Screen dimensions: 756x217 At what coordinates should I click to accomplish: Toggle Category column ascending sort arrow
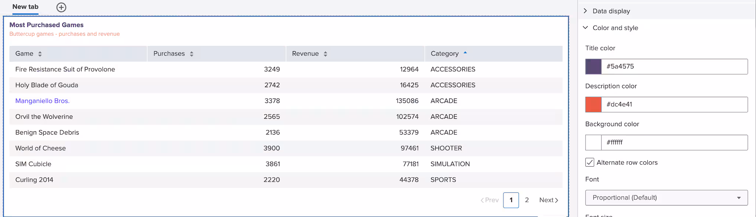tap(465, 53)
